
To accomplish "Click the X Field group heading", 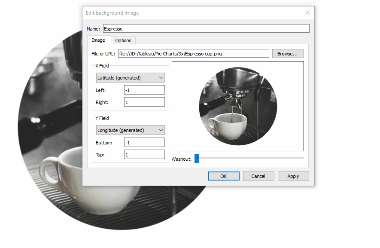I will click(x=101, y=66).
